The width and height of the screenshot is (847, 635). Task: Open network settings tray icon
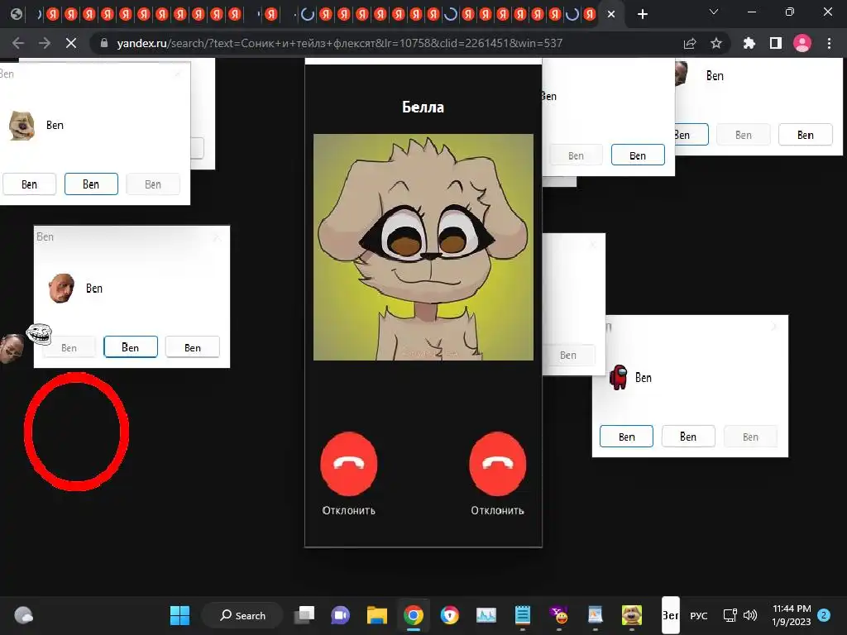(x=730, y=615)
